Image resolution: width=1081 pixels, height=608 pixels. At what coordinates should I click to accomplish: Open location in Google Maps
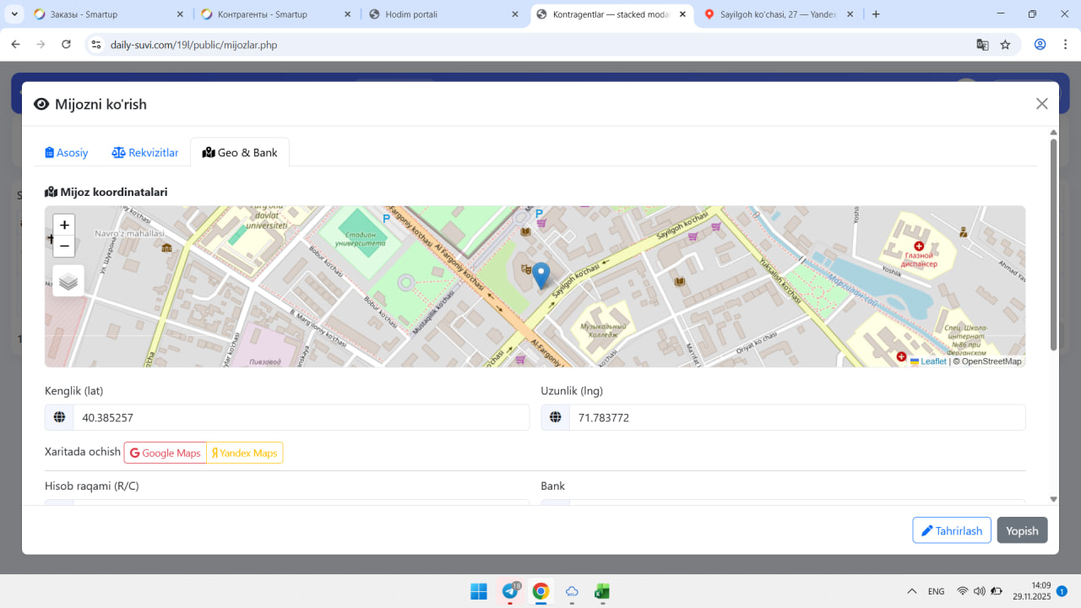click(x=166, y=453)
